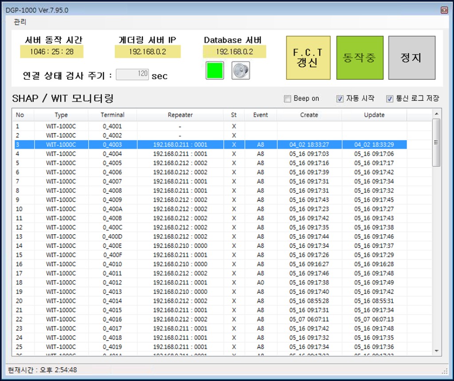
Task: Click the 동작중 green button
Action: (x=360, y=58)
